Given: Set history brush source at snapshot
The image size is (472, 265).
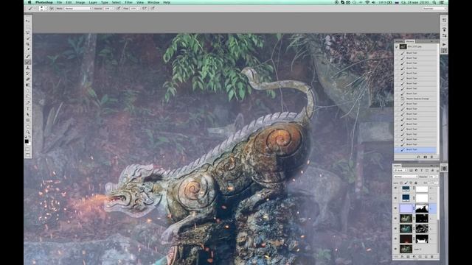Looking at the screenshot, I should tap(397, 46).
